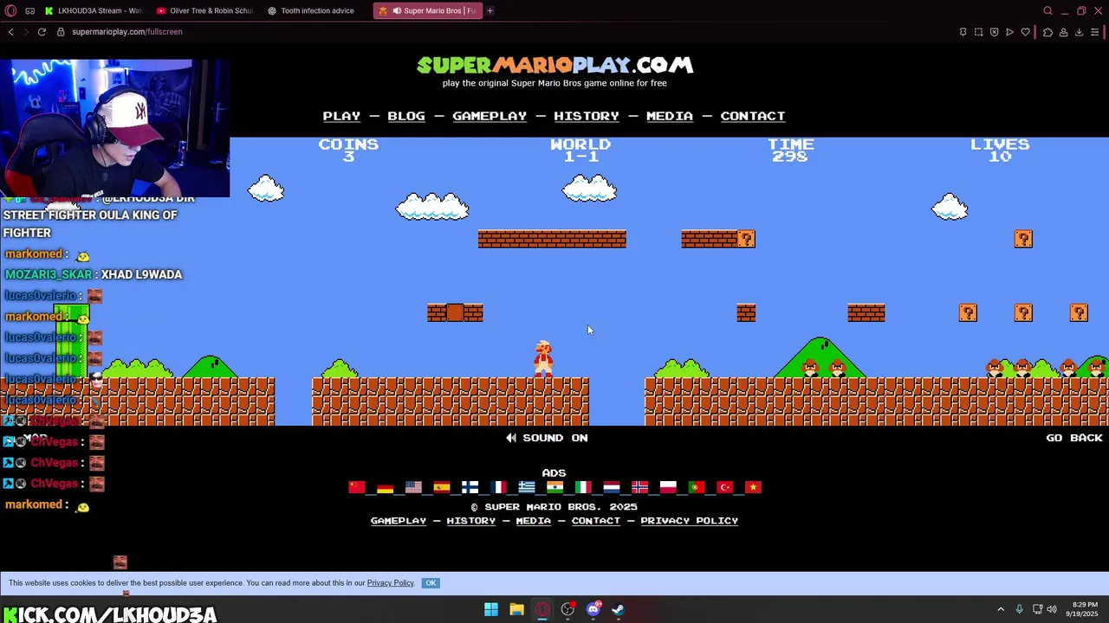Select the Super Mario Bros tab

(x=427, y=10)
